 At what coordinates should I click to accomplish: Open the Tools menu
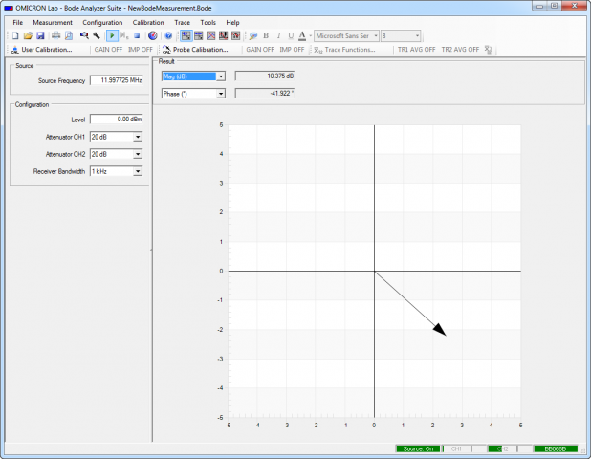(208, 23)
